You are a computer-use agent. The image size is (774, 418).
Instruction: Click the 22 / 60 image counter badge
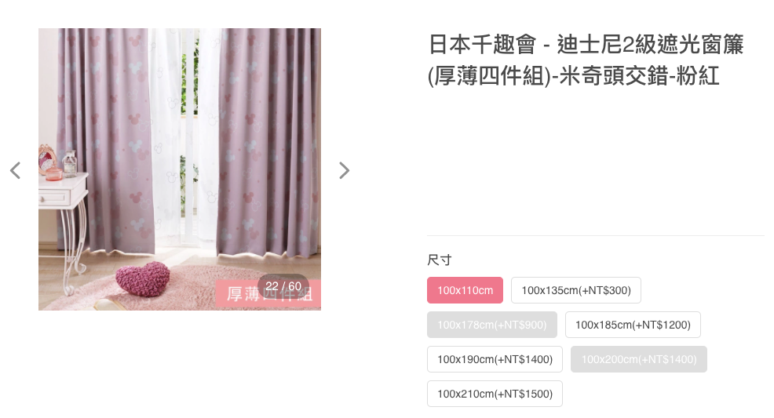(x=283, y=286)
